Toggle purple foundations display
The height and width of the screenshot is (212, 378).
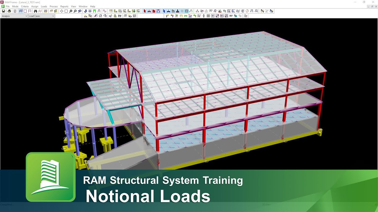point(177,11)
